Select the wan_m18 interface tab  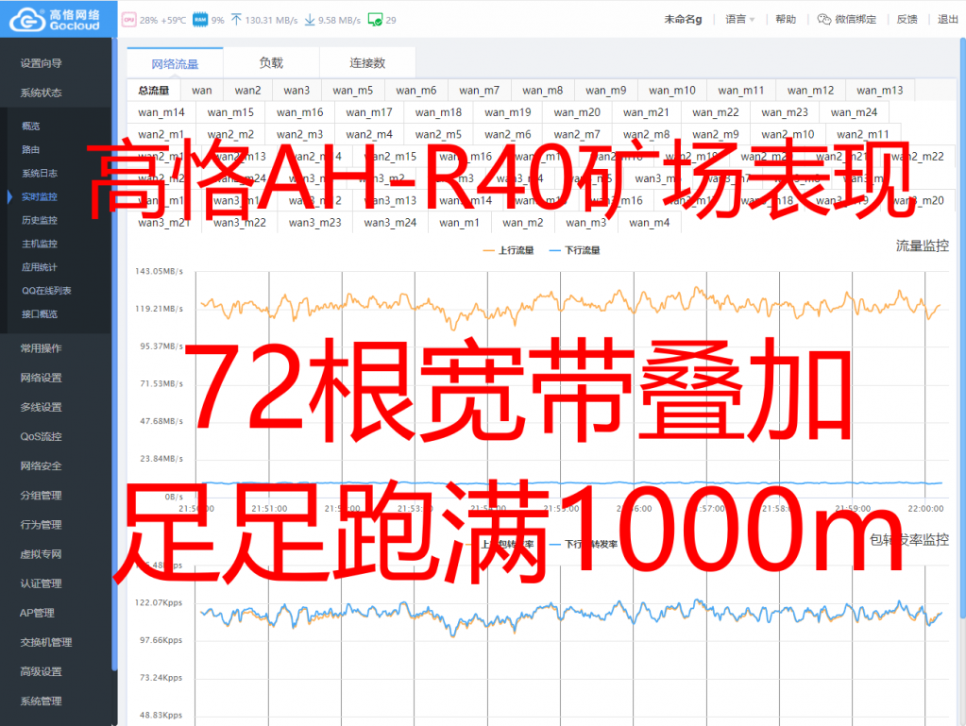point(438,112)
